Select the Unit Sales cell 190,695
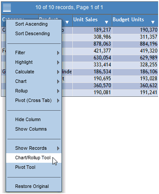 tap(92, 79)
